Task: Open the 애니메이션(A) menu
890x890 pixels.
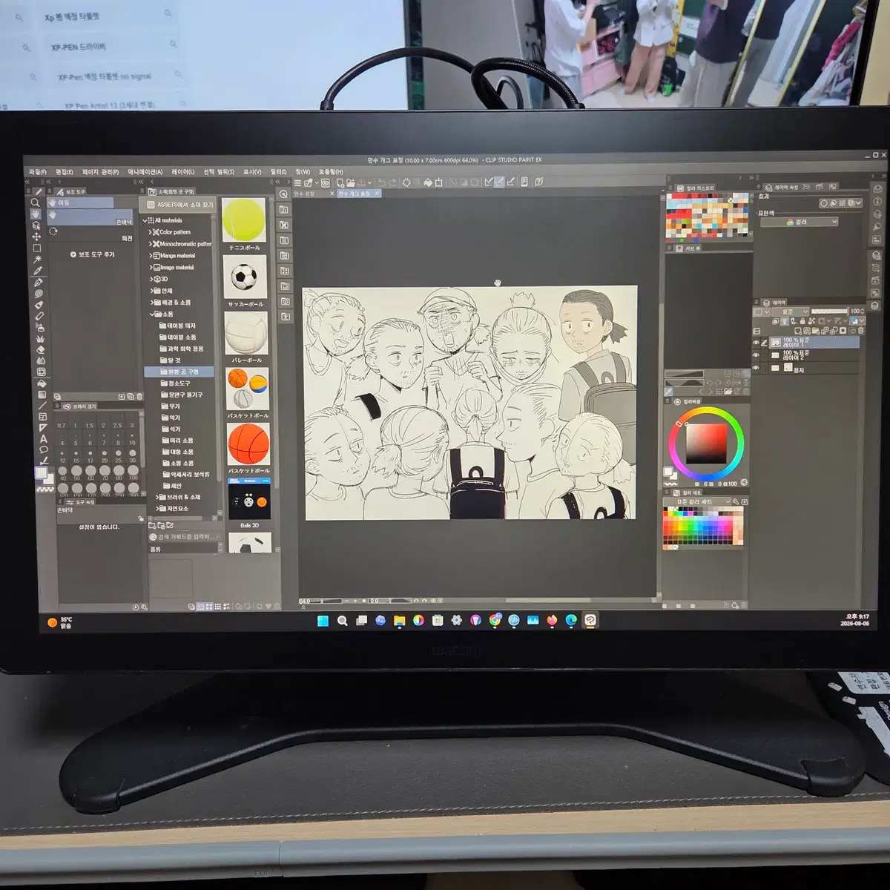Action: (145, 172)
